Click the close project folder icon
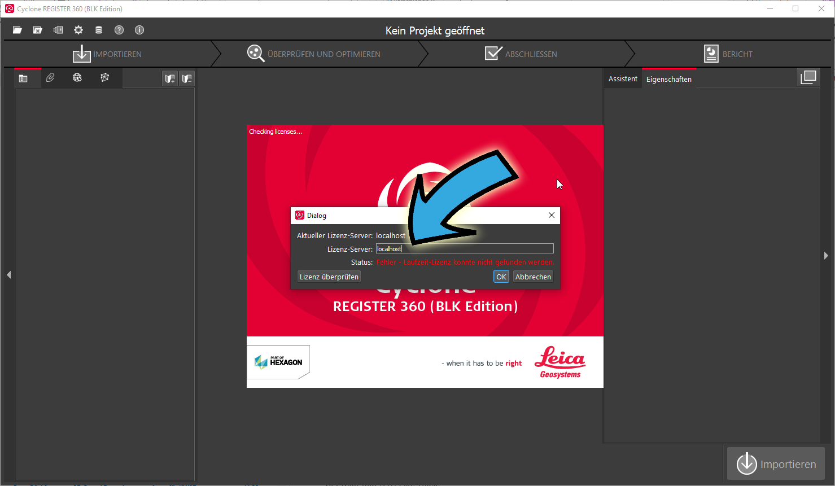This screenshot has height=486, width=835. point(38,30)
